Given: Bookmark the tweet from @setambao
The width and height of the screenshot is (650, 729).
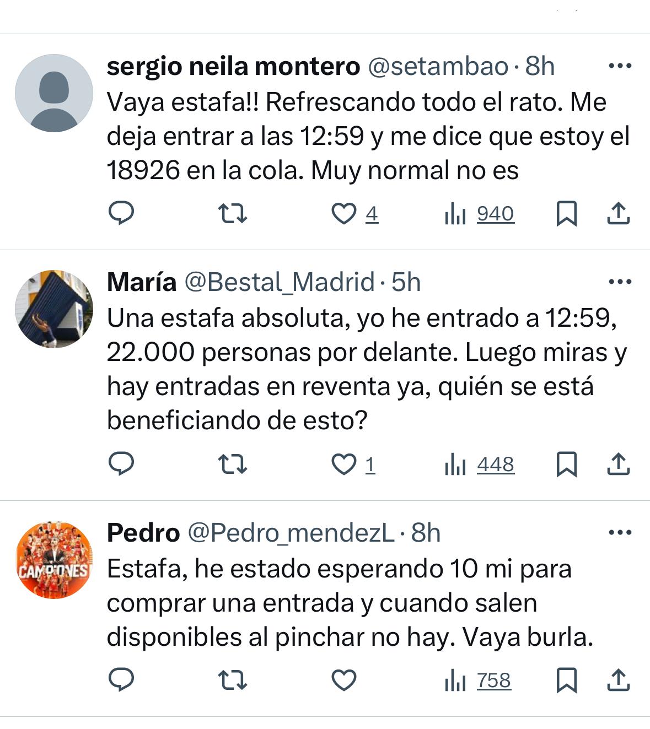Looking at the screenshot, I should (566, 214).
